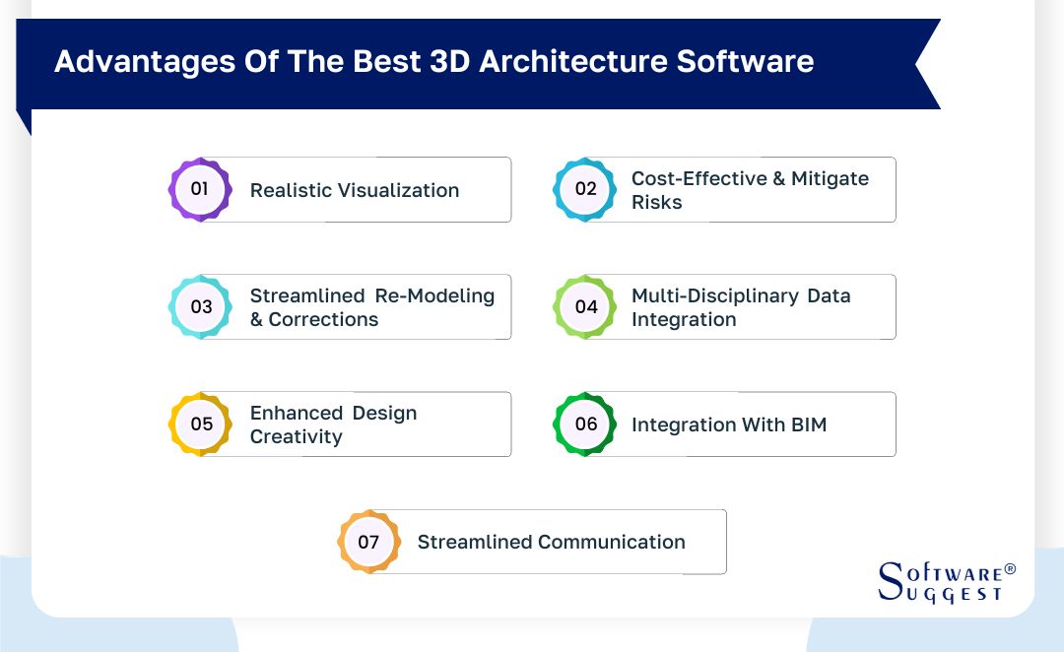Select the blue 02 badge icon
1064x652 pixels.
(x=585, y=189)
